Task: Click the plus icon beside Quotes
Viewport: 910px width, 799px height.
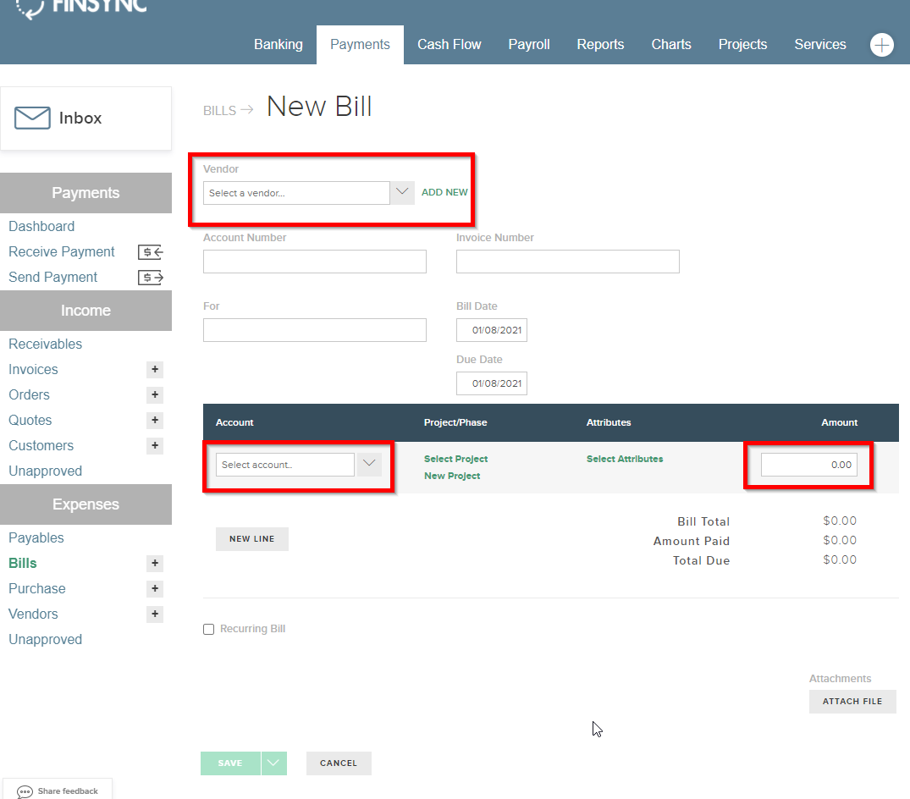Action: 155,420
